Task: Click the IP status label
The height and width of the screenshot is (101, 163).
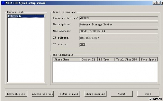Action: [x=60, y=44]
